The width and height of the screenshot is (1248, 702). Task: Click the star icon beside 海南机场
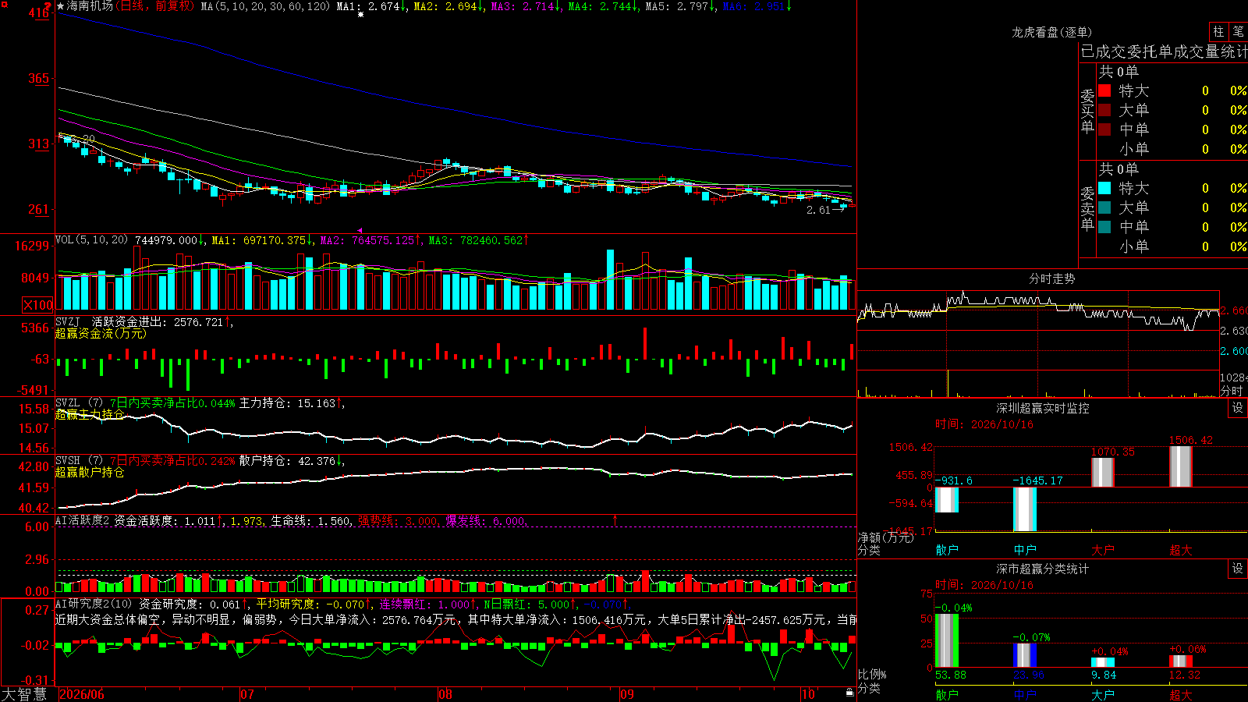pos(61,6)
